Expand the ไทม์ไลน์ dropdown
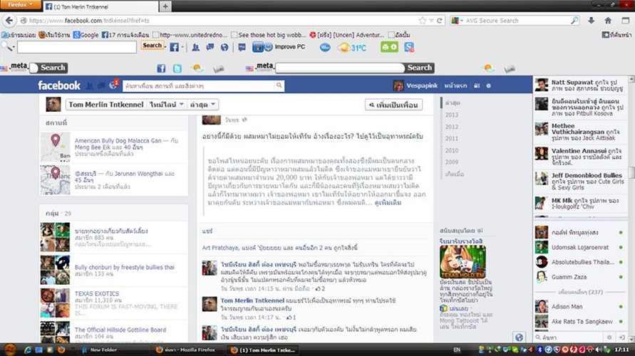Image resolution: width=635 pixels, height=356 pixels. point(167,105)
